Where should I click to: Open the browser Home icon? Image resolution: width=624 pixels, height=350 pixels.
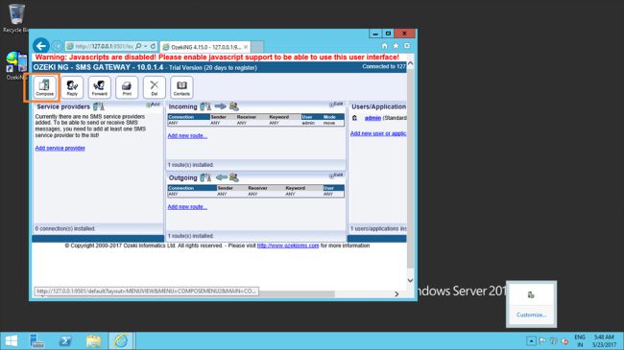click(384, 46)
